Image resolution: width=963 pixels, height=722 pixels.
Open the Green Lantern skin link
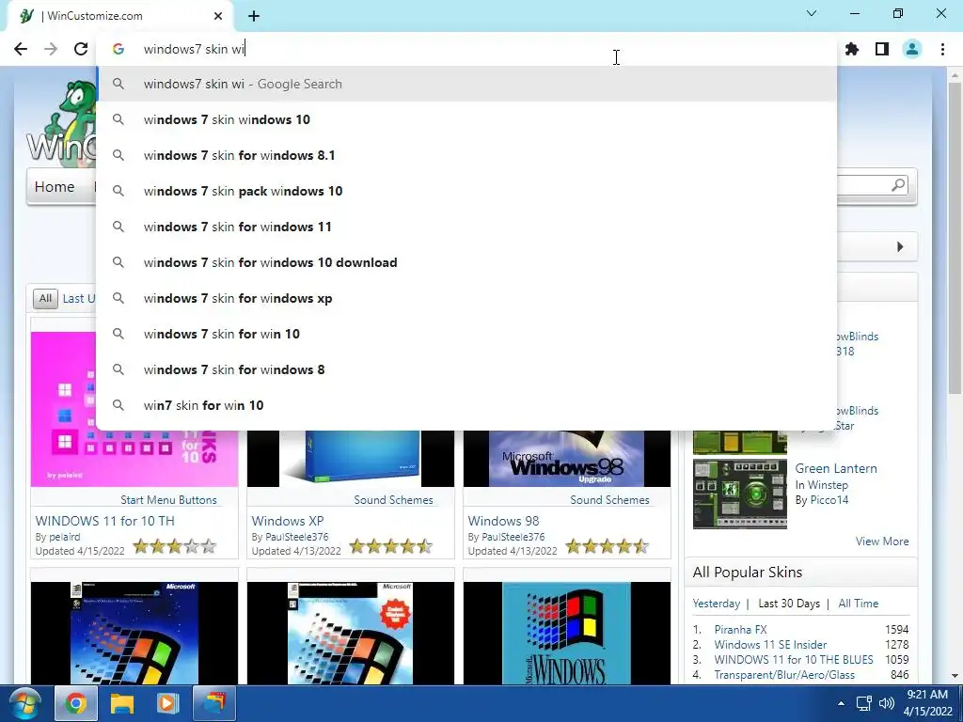836,468
